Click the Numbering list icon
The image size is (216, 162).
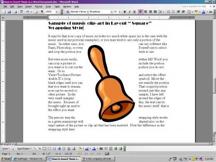[168, 12]
